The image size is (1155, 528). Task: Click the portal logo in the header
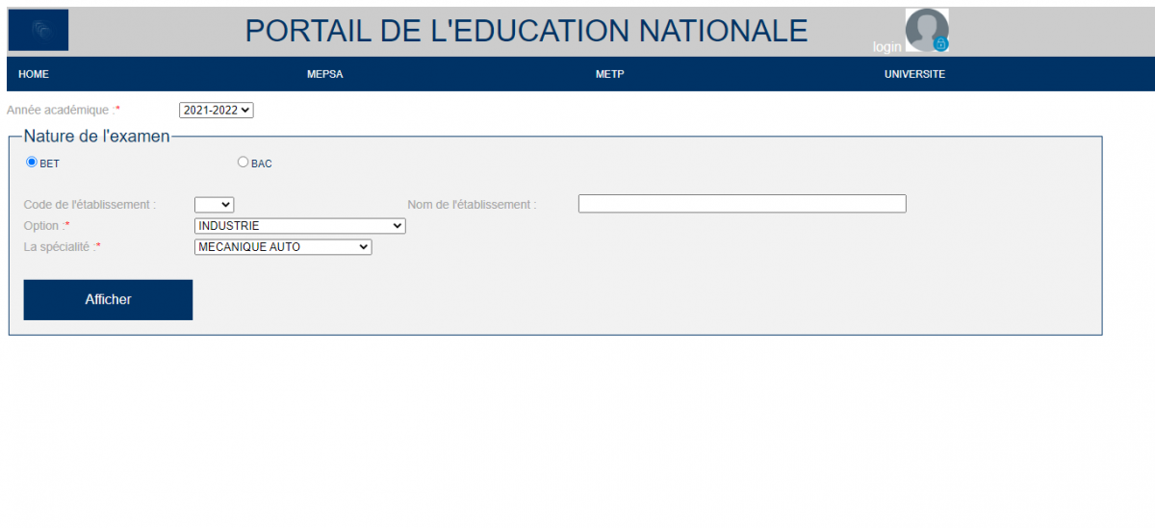click(x=38, y=30)
